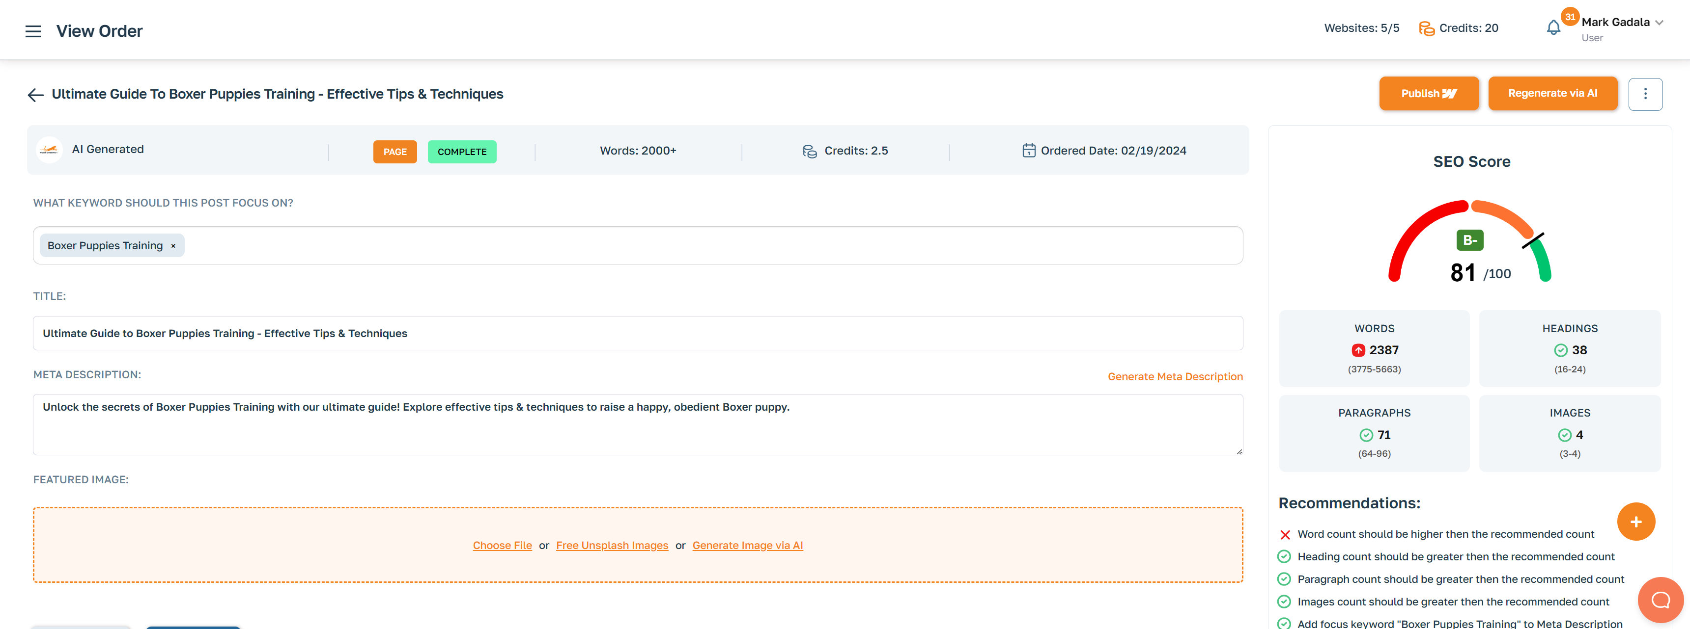Click the Generate Meta Description link
1690x629 pixels.
pos(1175,376)
